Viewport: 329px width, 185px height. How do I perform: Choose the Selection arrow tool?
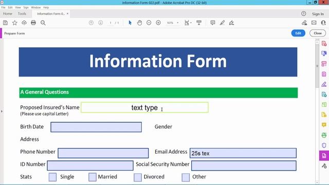(x=130, y=23)
